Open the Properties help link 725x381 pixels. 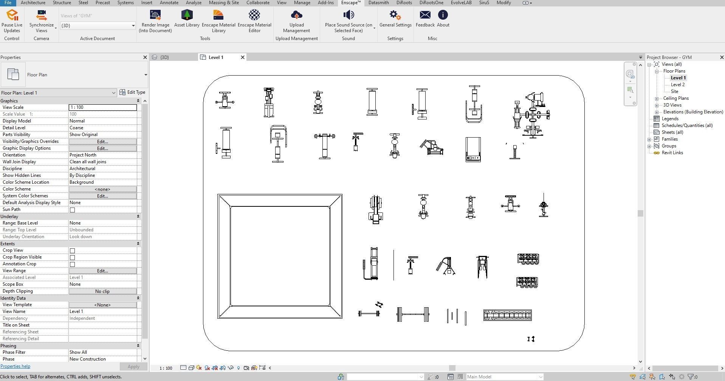coord(15,366)
